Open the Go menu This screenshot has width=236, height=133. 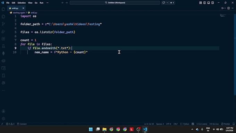click(x=36, y=3)
